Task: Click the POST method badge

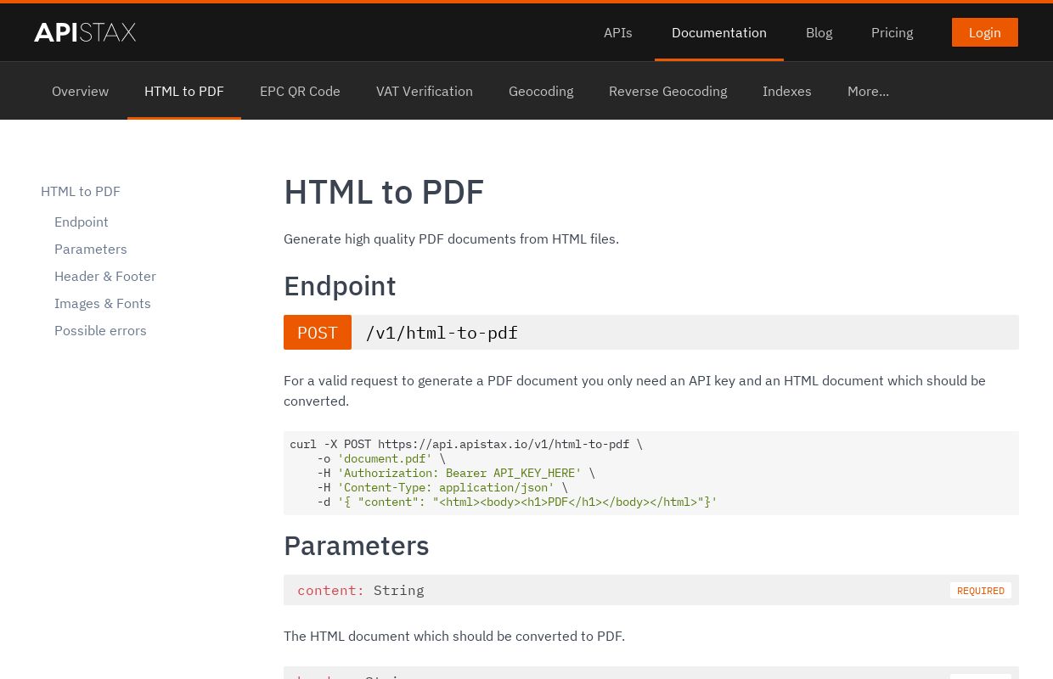Action: tap(318, 332)
